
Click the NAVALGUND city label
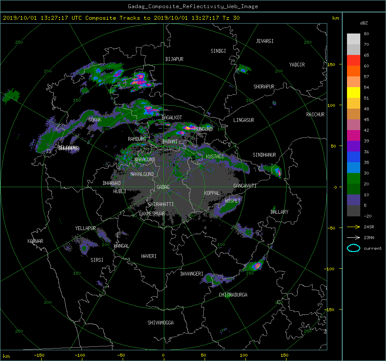point(142,174)
